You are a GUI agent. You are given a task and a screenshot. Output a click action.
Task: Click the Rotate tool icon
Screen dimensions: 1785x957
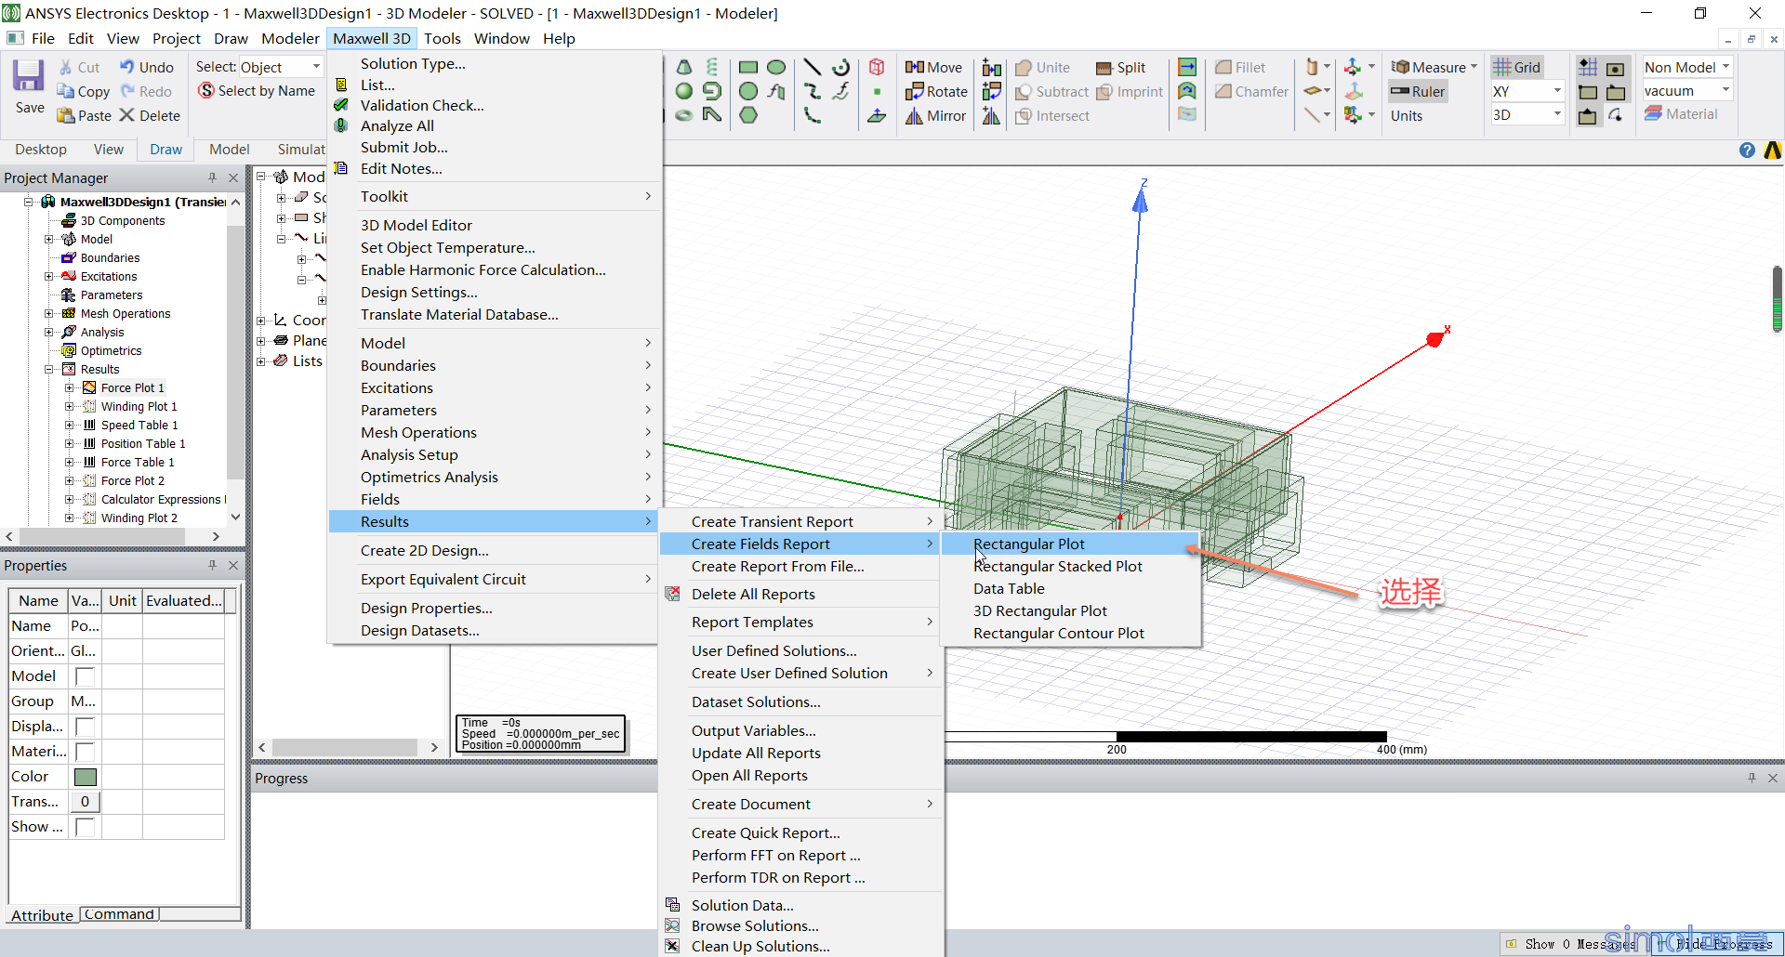[915, 91]
